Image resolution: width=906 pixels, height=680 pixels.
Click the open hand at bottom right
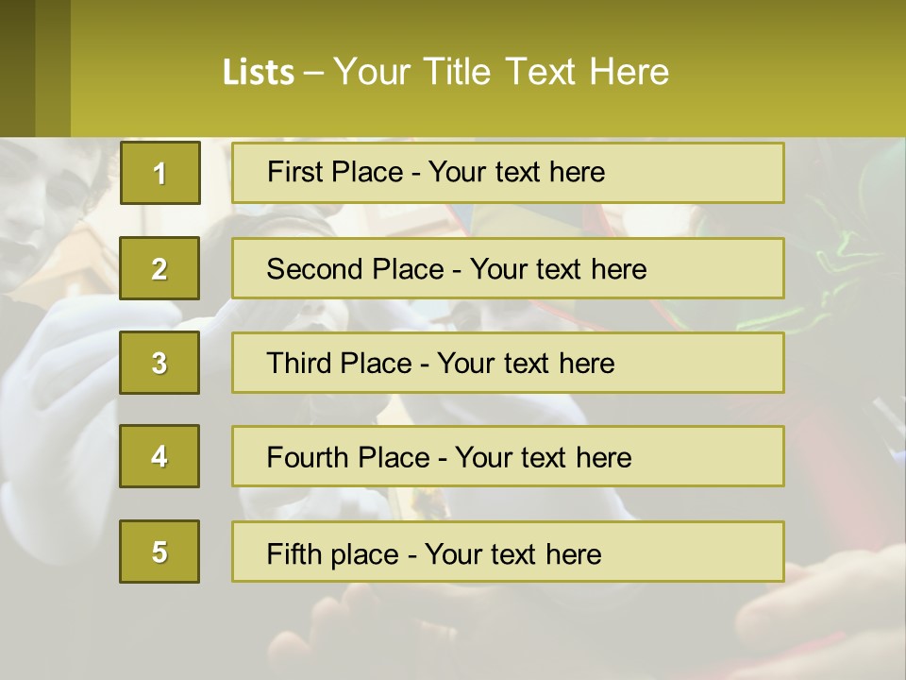pos(830,604)
